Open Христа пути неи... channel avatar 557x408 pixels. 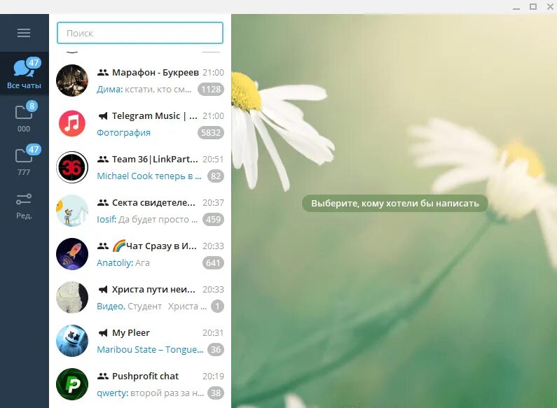(72, 297)
